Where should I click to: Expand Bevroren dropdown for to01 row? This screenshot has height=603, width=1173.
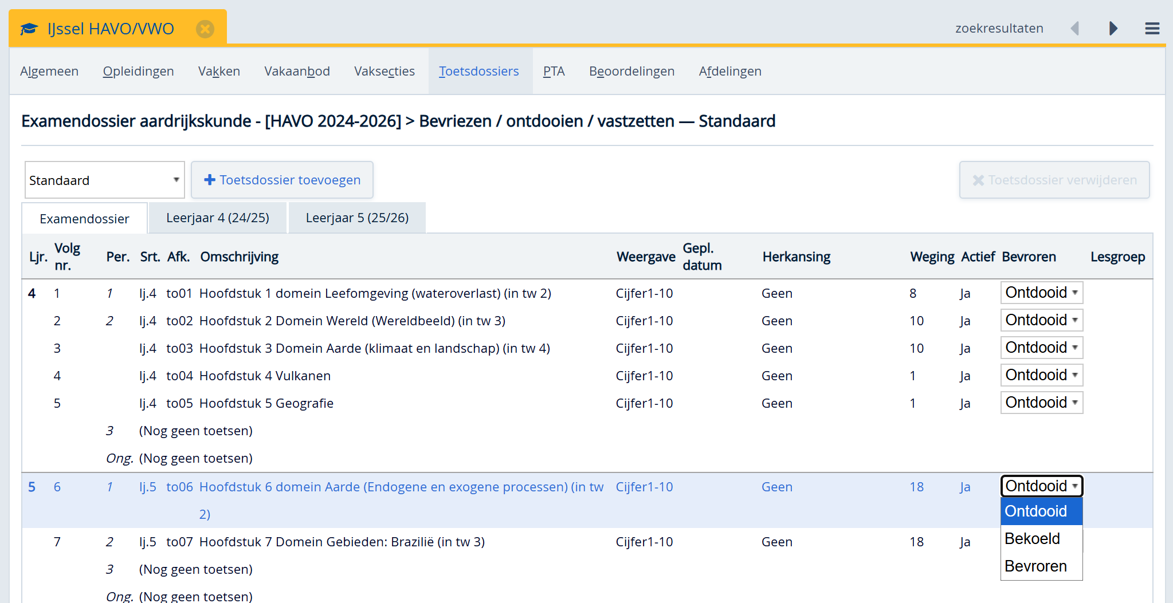(1041, 293)
